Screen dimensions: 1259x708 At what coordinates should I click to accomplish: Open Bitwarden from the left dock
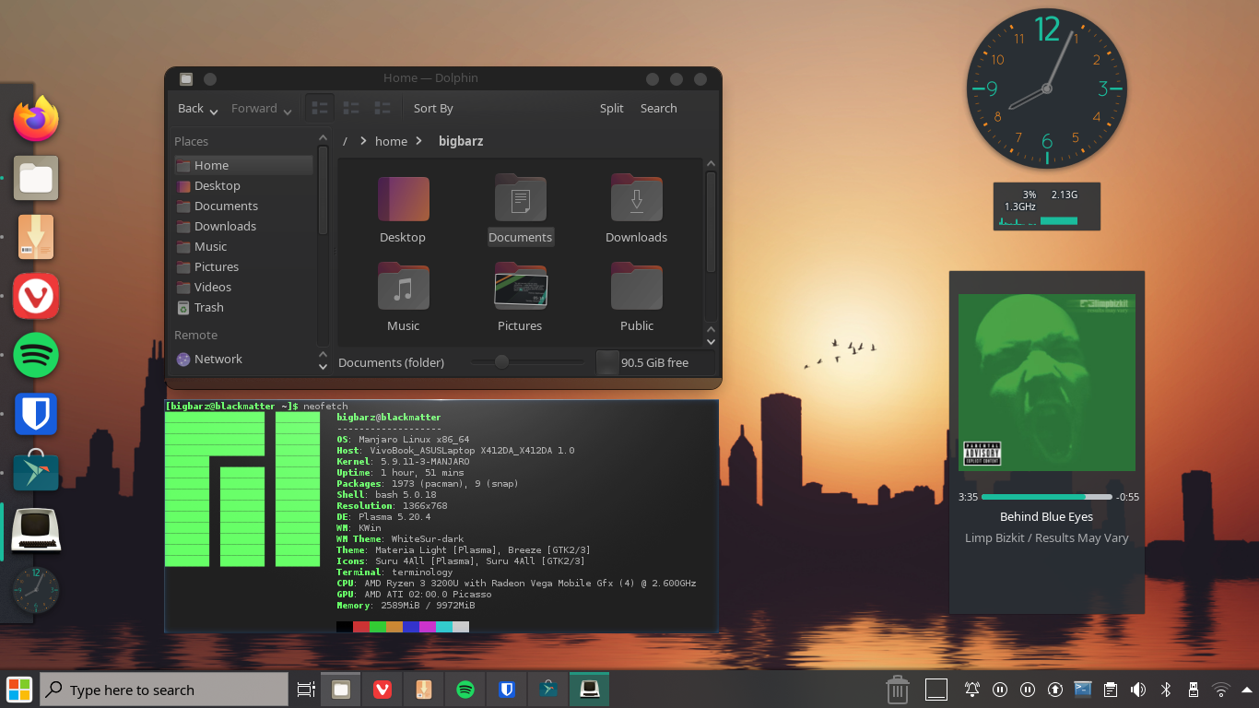pos(36,414)
